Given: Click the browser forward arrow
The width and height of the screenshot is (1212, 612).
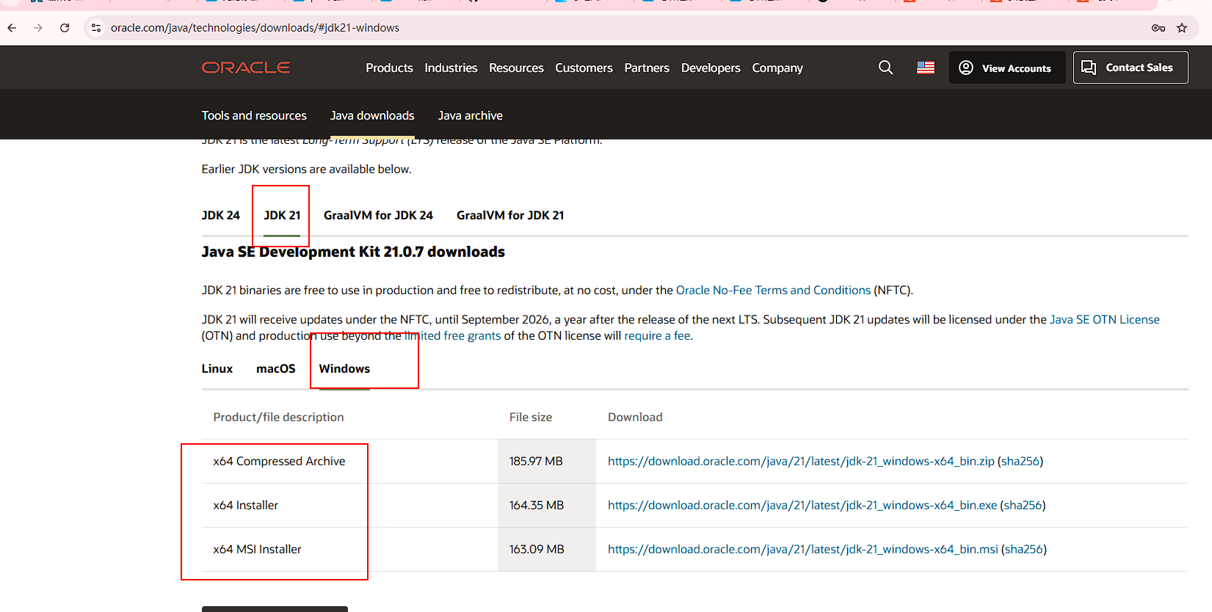Looking at the screenshot, I should tap(38, 28).
